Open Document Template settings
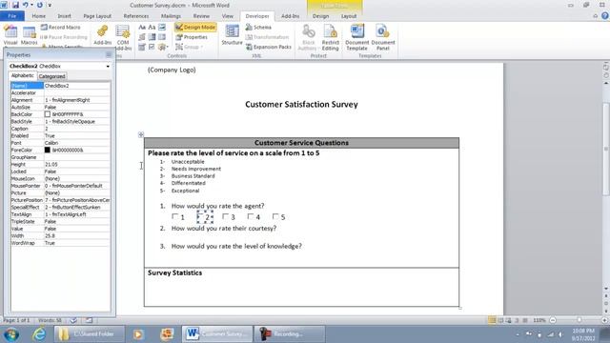 tap(356, 37)
